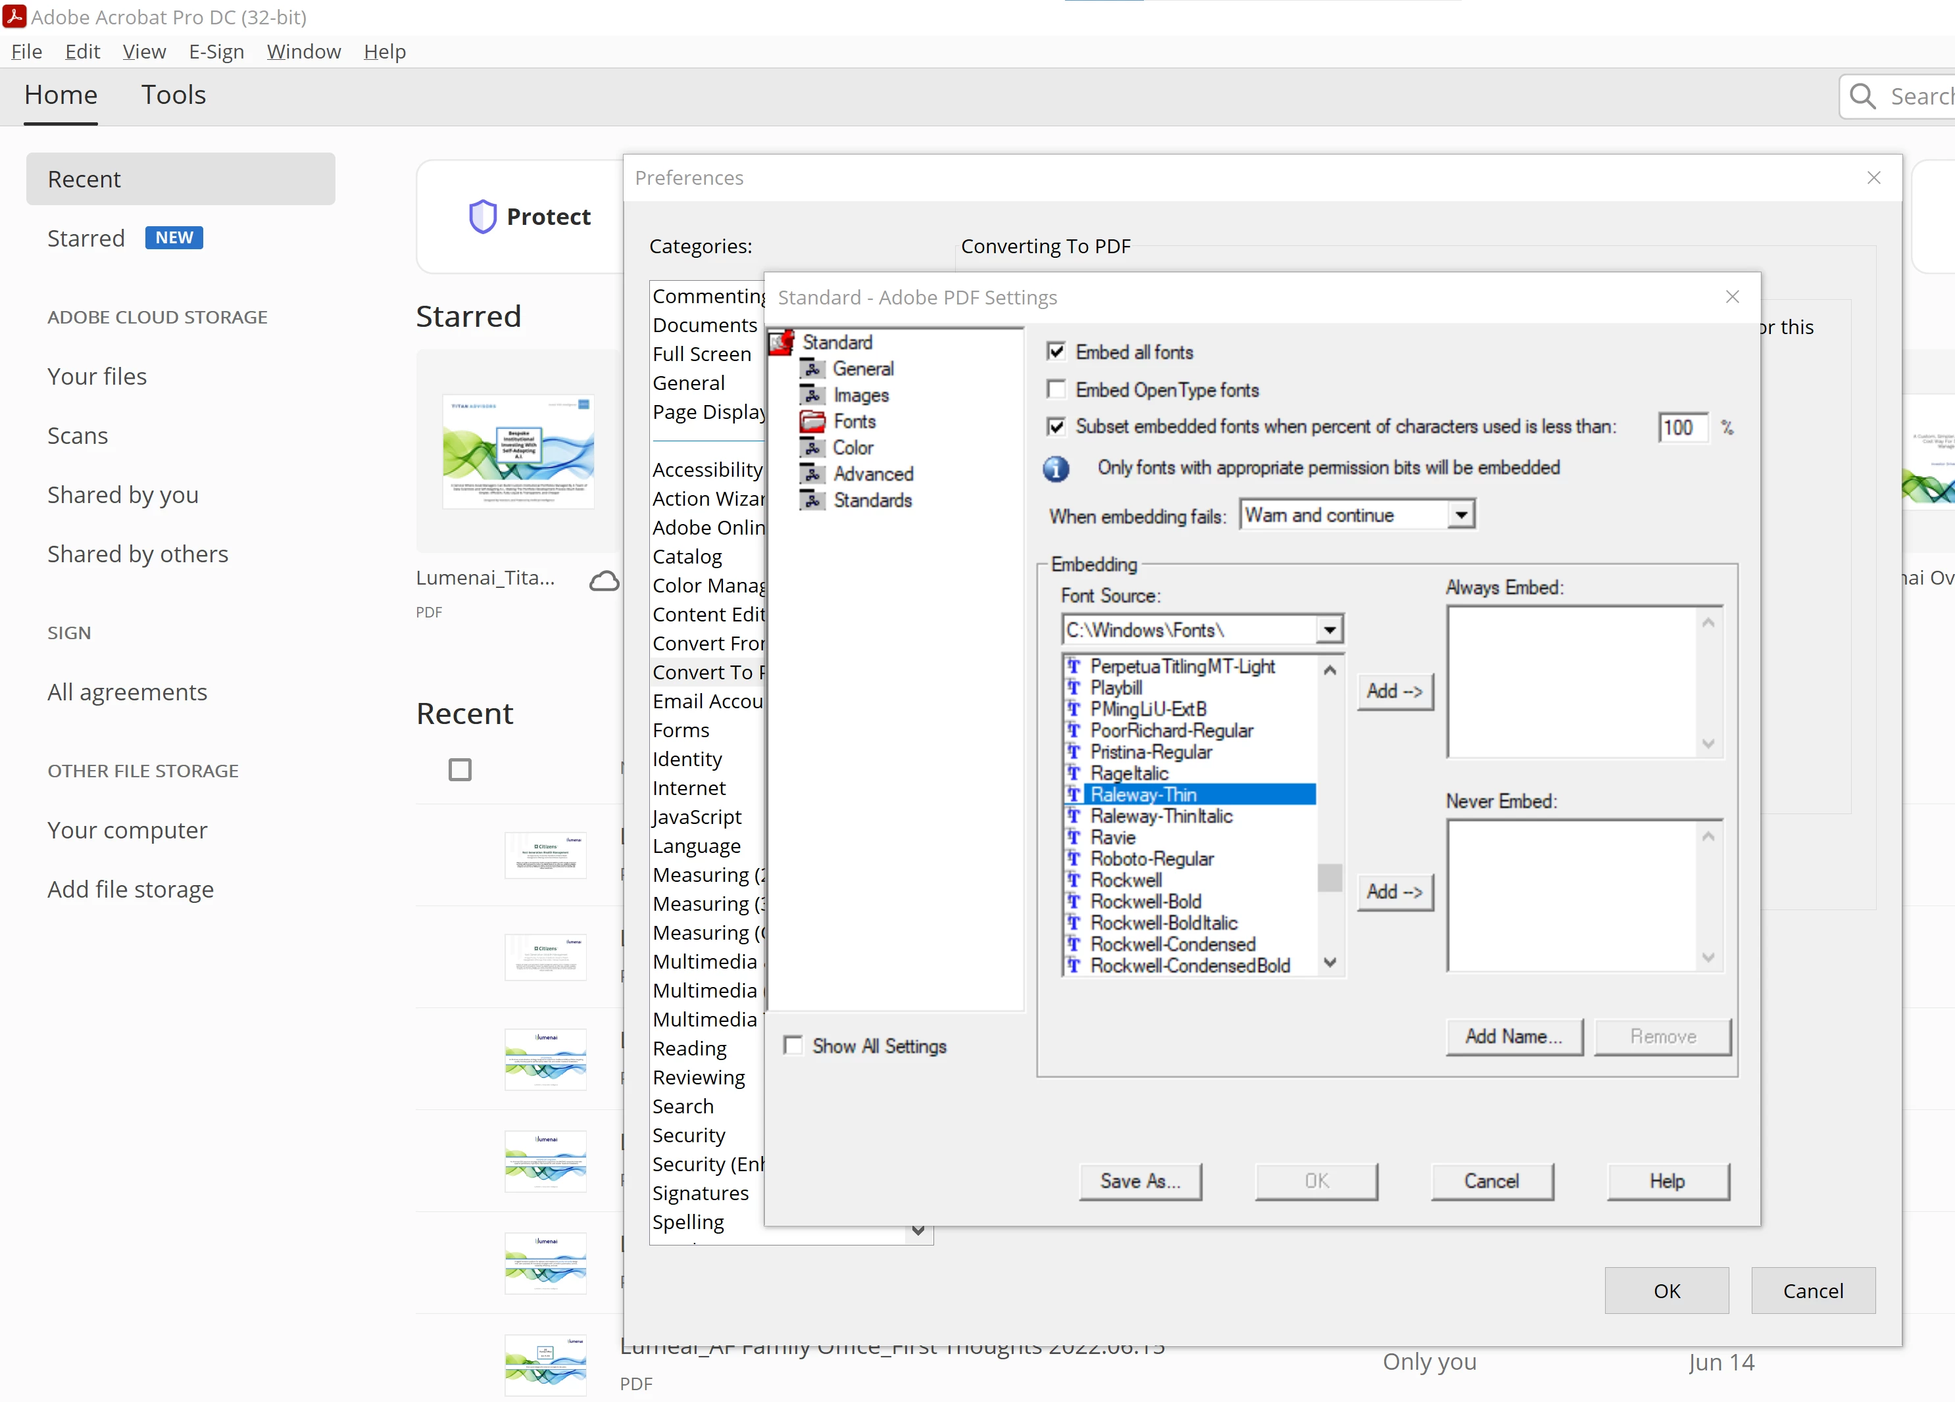Click the blue info icon about permission bits
Screen dimensions: 1955x1402
tap(1056, 469)
